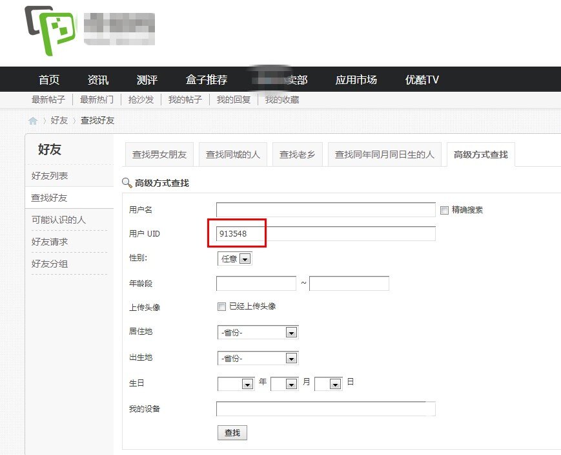Click the 用户名 input field
561x455 pixels.
pos(326,209)
